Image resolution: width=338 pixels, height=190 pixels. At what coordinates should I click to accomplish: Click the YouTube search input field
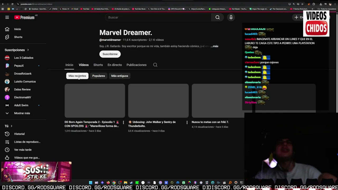click(158, 17)
